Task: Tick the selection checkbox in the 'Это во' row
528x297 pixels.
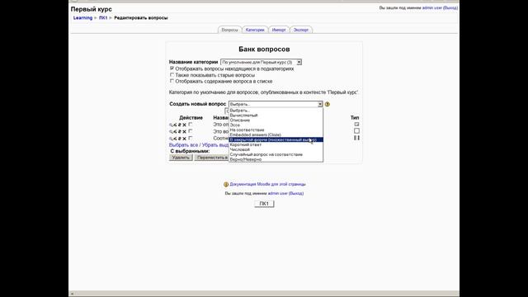Action: (x=191, y=131)
